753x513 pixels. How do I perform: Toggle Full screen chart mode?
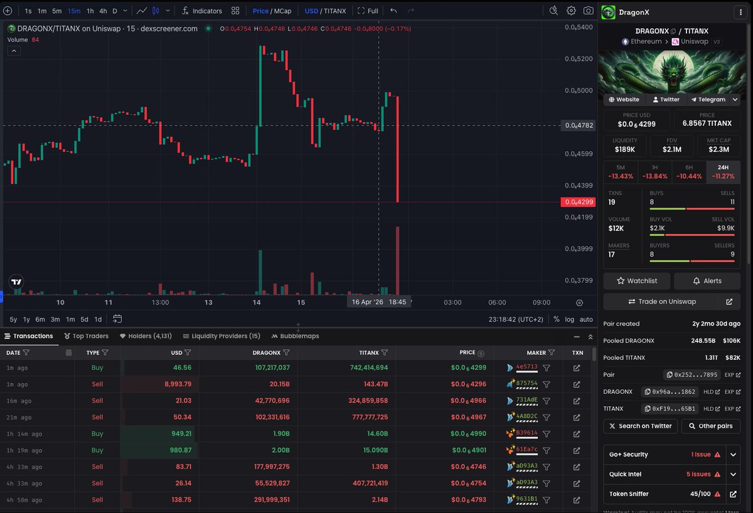[368, 11]
